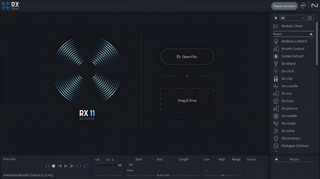Click the Sel Start time field
This screenshot has height=179, width=320.
(x=138, y=165)
